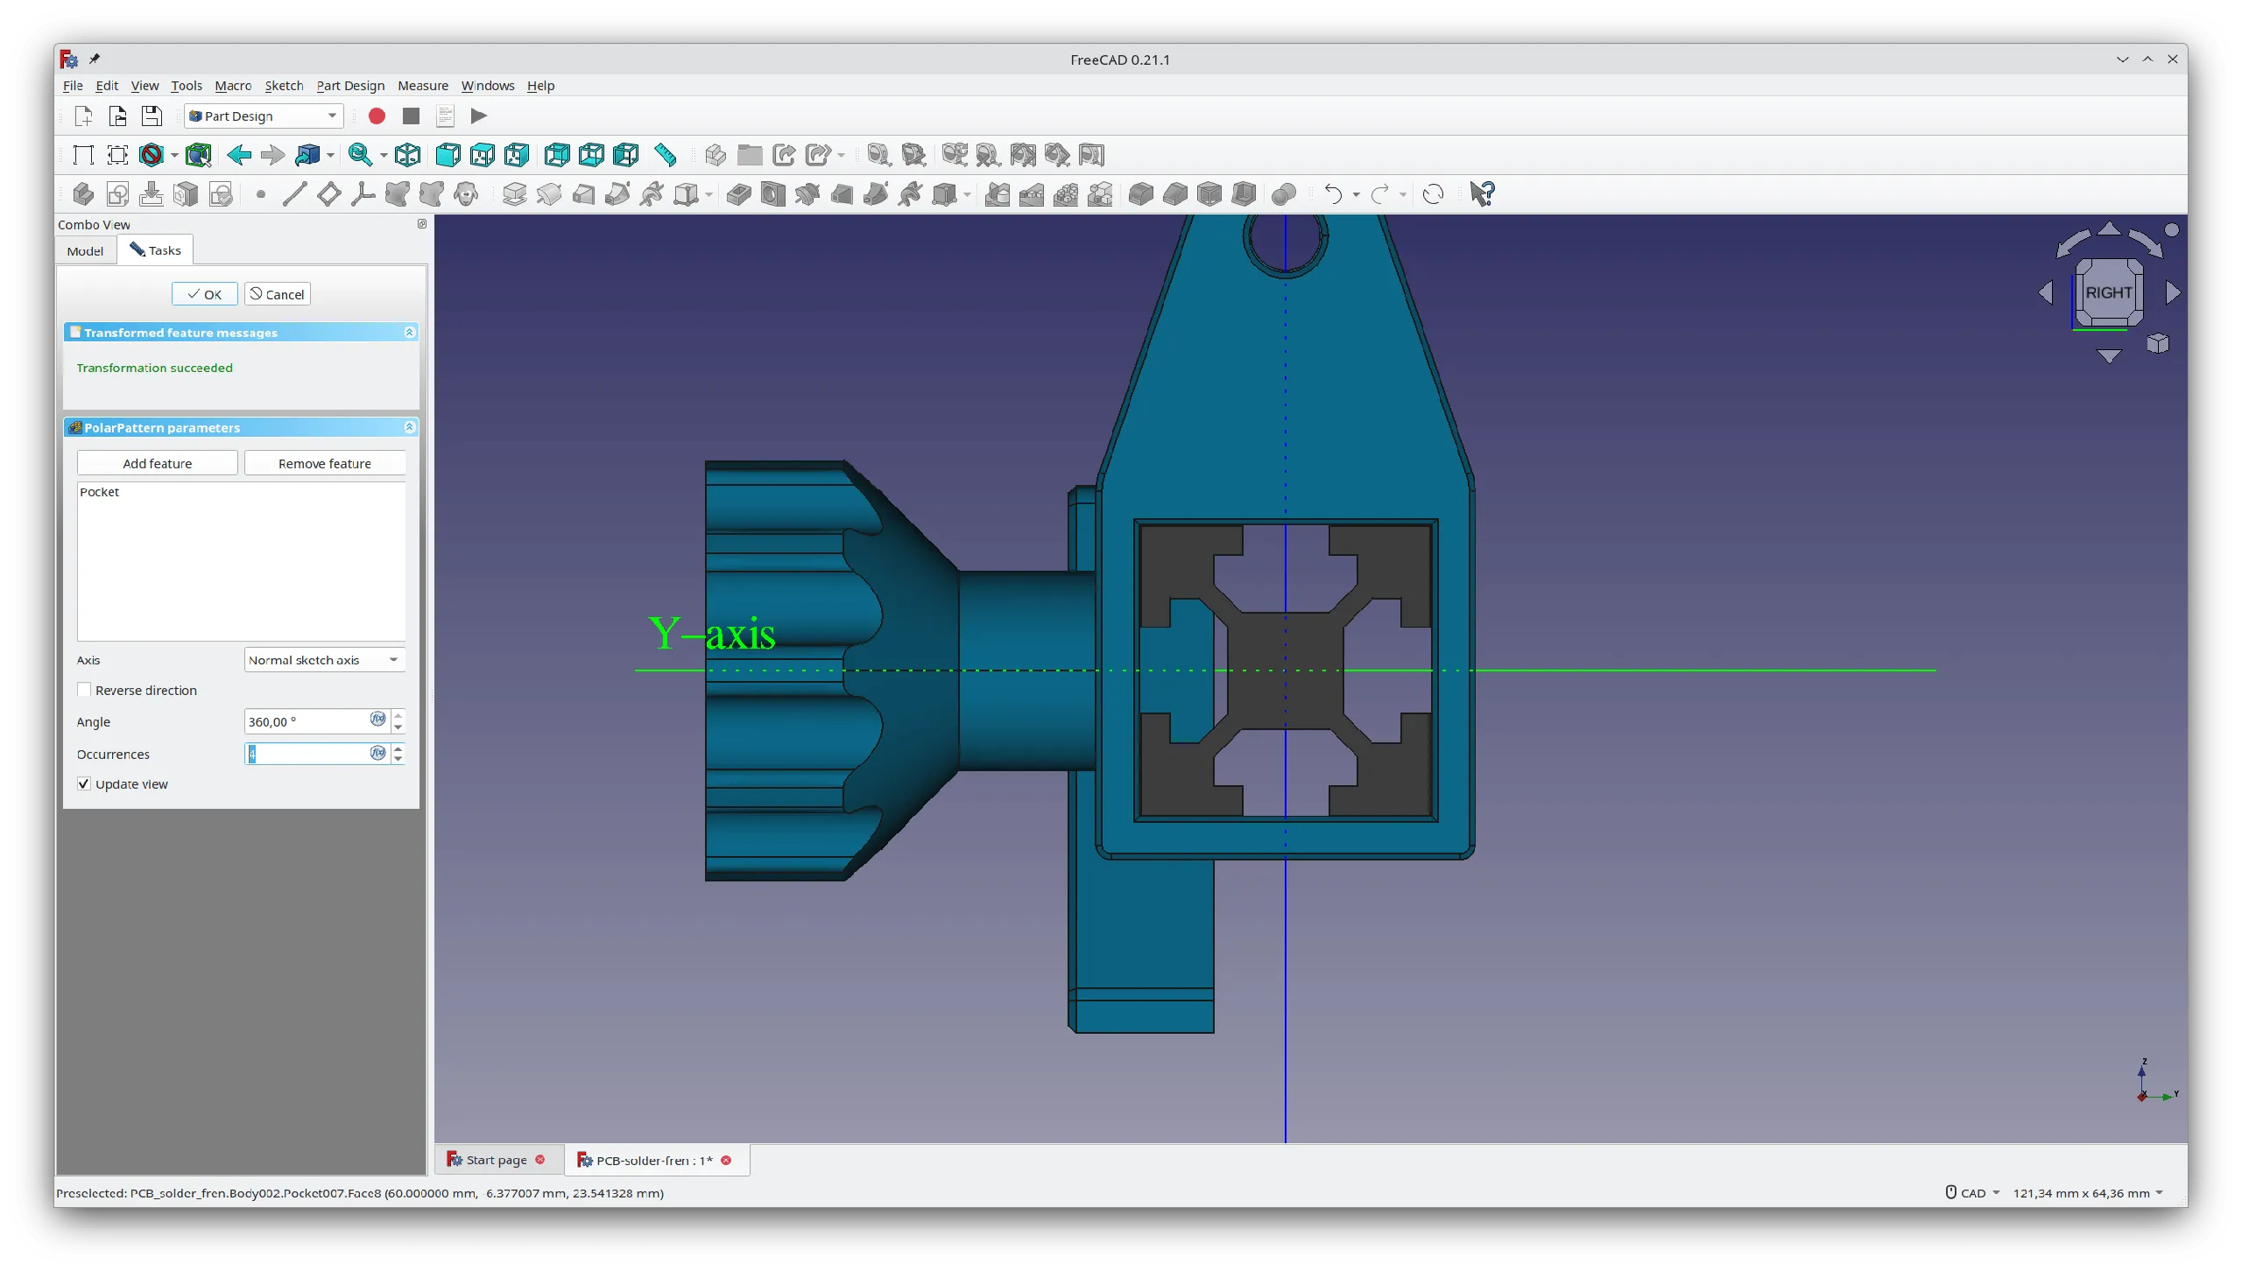Enable Reverse direction checkbox
This screenshot has width=2242, height=1271.
click(85, 690)
